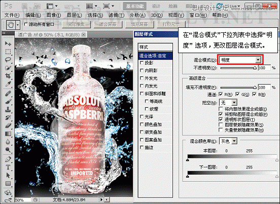This screenshot has width=280, height=204.
Task: Open the 滤镜(T) menu
Action: click(x=116, y=16)
